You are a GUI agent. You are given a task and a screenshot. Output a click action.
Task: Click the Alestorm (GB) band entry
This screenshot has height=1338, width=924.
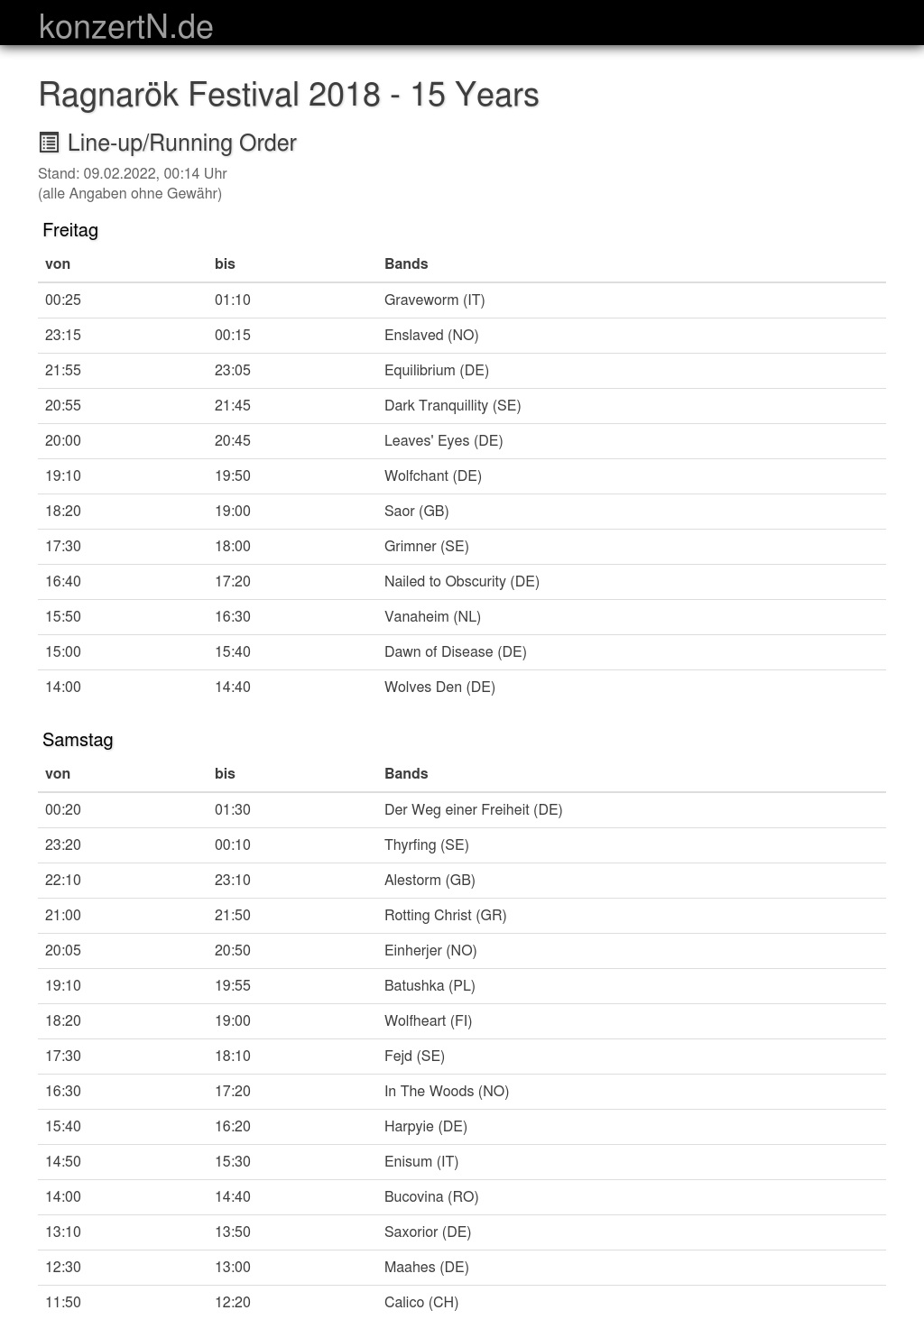(x=430, y=880)
